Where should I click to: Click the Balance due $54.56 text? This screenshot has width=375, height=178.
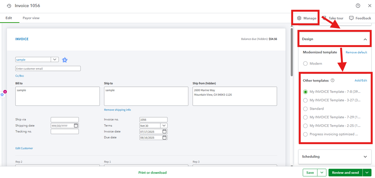coord(259,39)
